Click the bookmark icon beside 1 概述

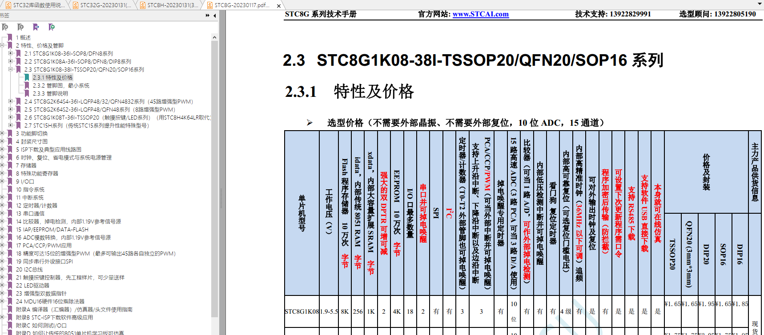[10, 37]
